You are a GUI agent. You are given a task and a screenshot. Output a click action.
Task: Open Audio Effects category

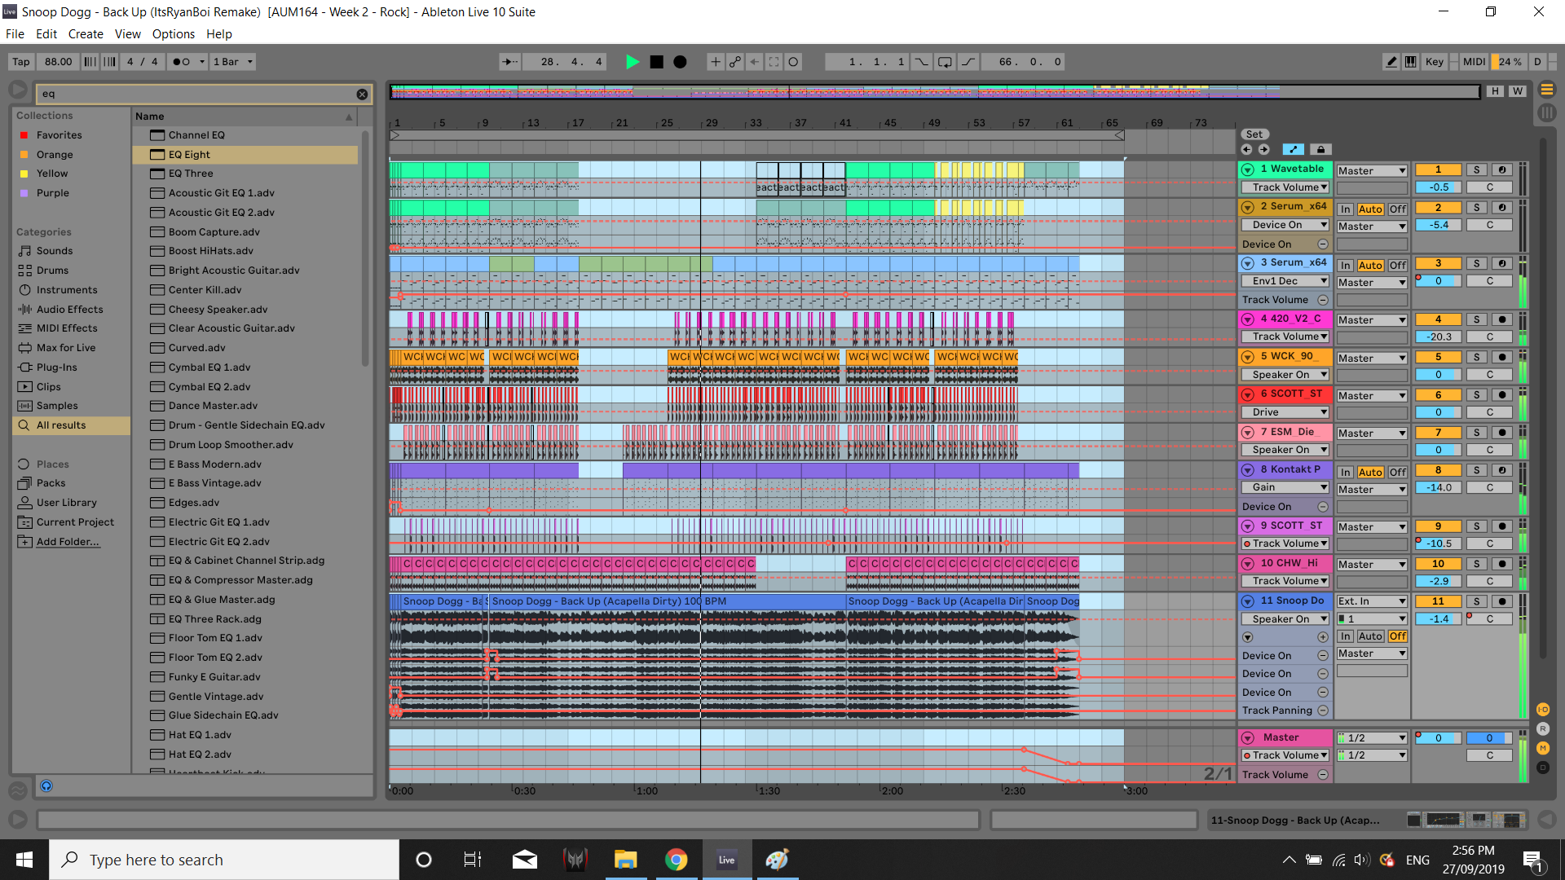[69, 310]
